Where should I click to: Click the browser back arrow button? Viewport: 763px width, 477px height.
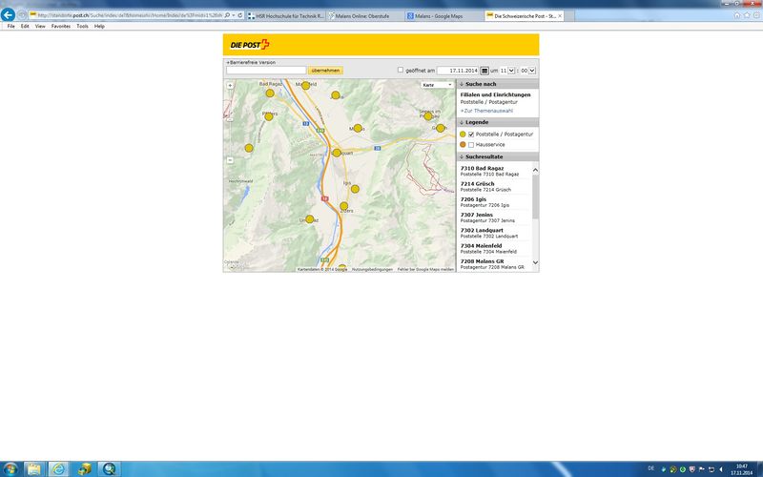click(10, 15)
